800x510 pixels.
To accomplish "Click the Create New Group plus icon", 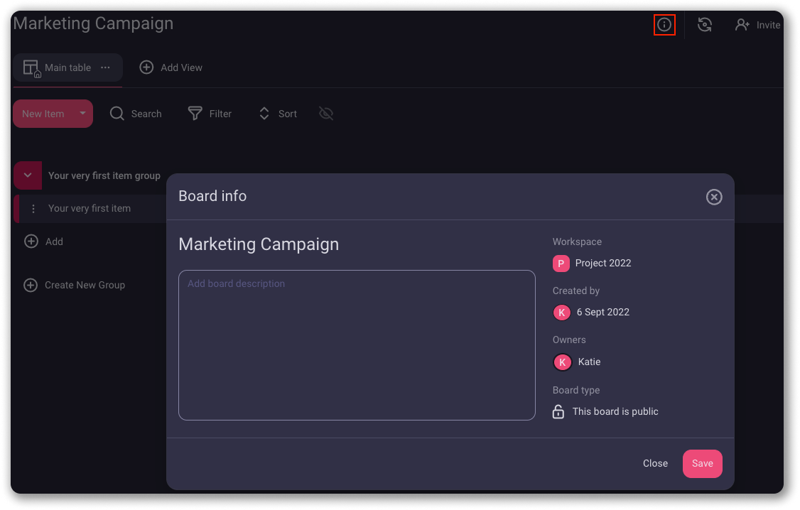I will tap(30, 285).
